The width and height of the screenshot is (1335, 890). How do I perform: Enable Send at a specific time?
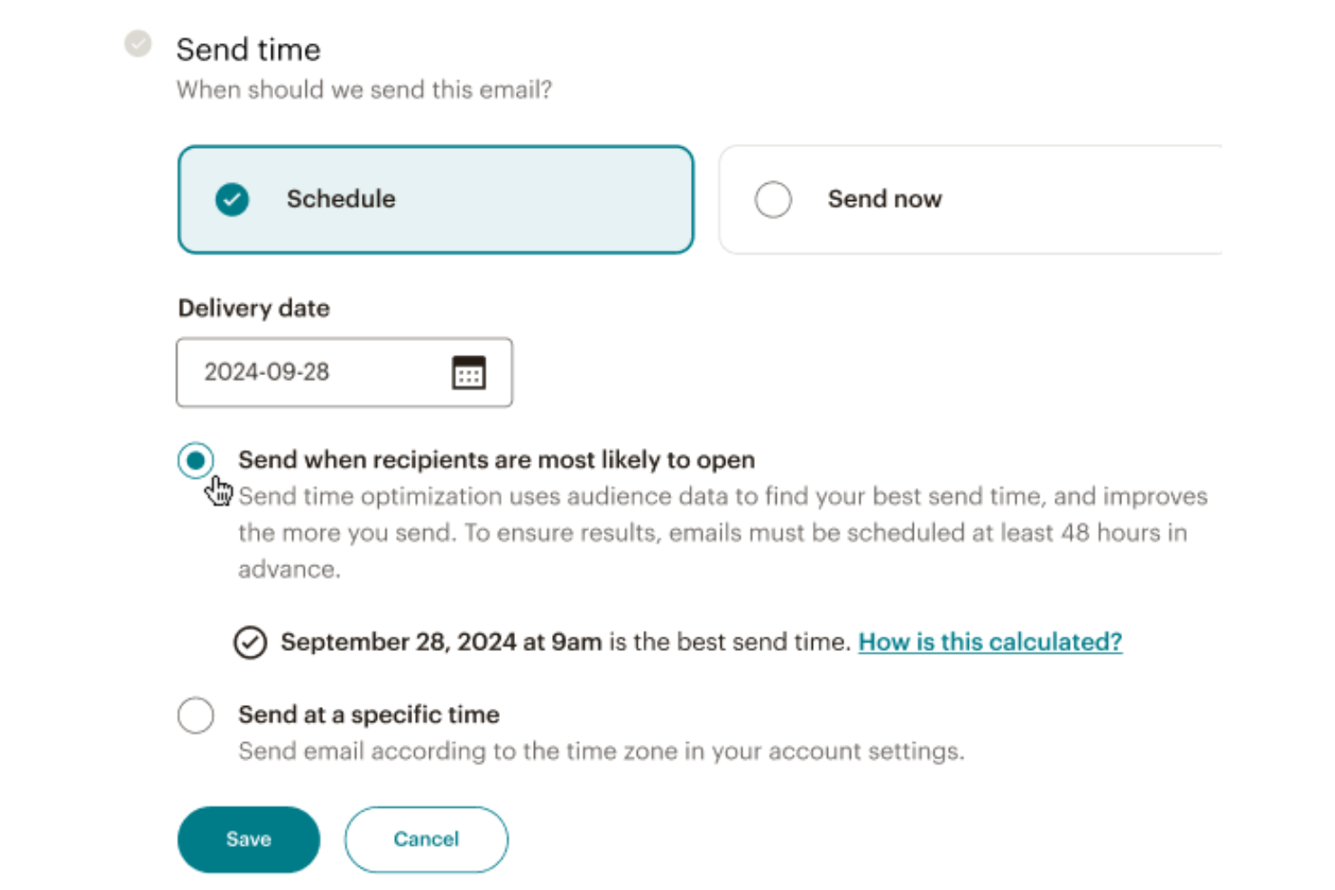pyautogui.click(x=196, y=714)
